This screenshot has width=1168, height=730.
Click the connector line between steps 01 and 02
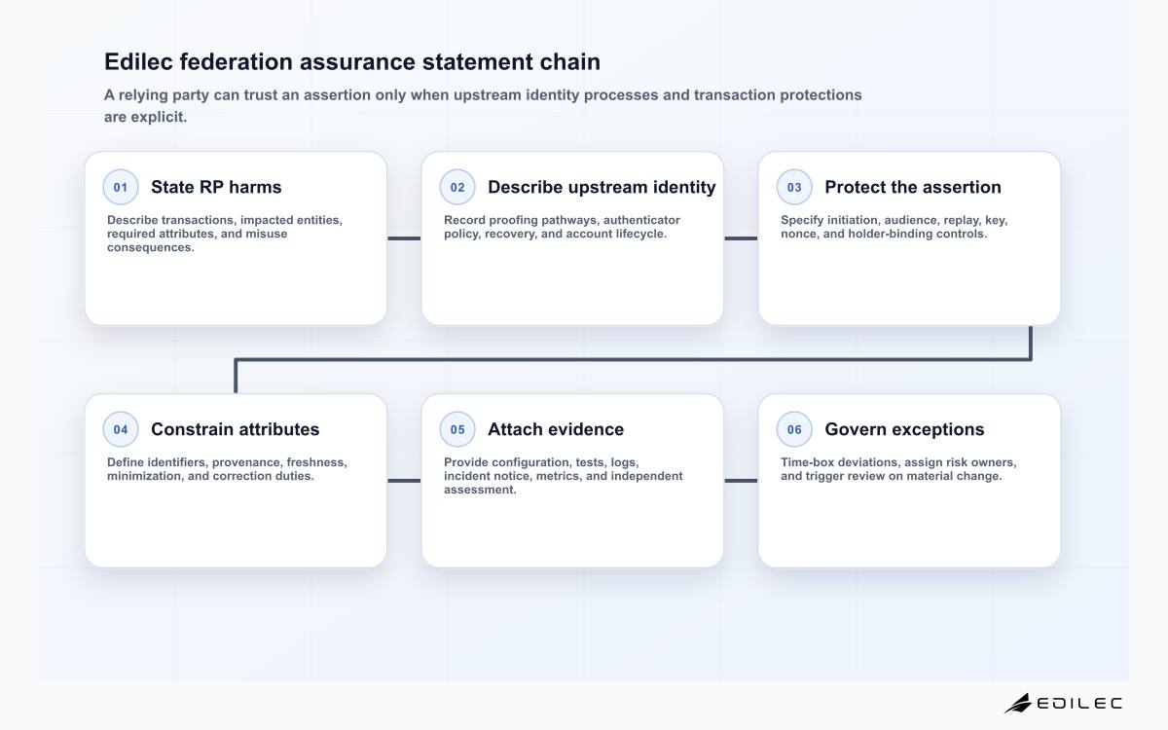(x=404, y=238)
